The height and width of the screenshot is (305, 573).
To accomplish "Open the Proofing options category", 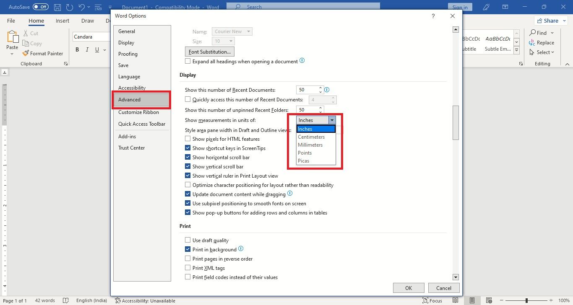I will pyautogui.click(x=141, y=54).
